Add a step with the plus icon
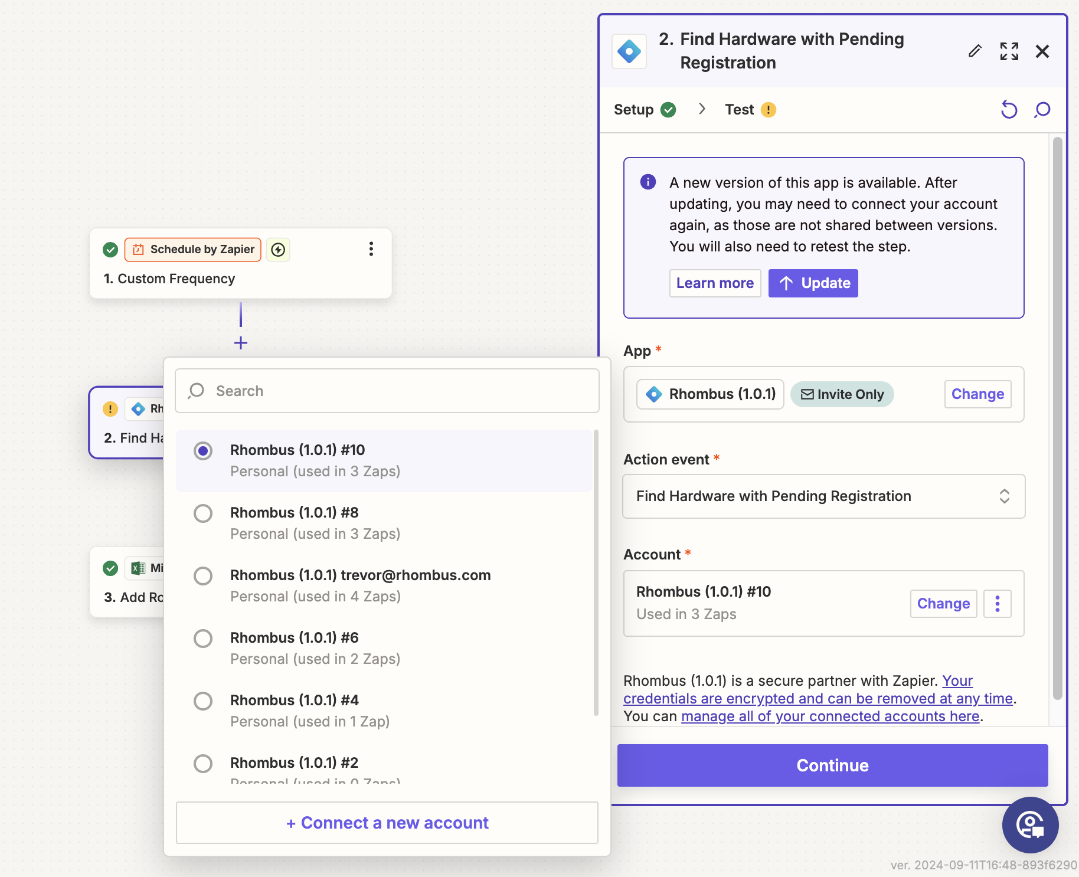Screen dimensions: 1079x877 coord(241,343)
